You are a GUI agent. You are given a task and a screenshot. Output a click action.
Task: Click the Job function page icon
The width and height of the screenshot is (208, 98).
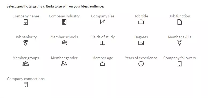(x=179, y=22)
